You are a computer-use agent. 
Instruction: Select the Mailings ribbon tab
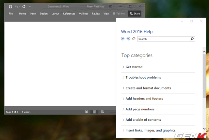(84, 14)
